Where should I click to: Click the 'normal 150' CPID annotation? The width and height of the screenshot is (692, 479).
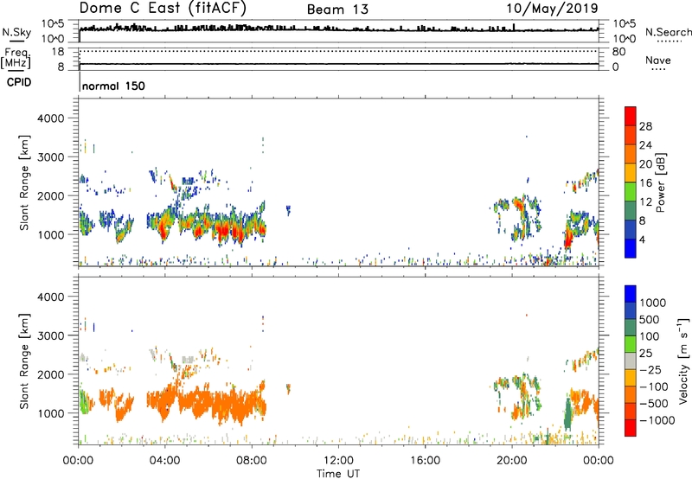click(113, 86)
